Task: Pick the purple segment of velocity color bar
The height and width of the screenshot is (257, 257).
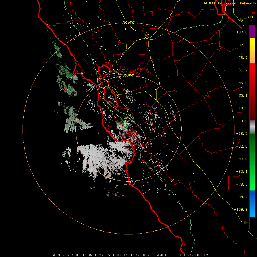Action: pos(252,32)
